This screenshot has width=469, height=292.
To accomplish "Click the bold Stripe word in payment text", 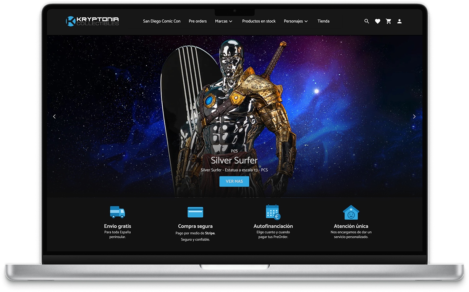I will point(210,233).
